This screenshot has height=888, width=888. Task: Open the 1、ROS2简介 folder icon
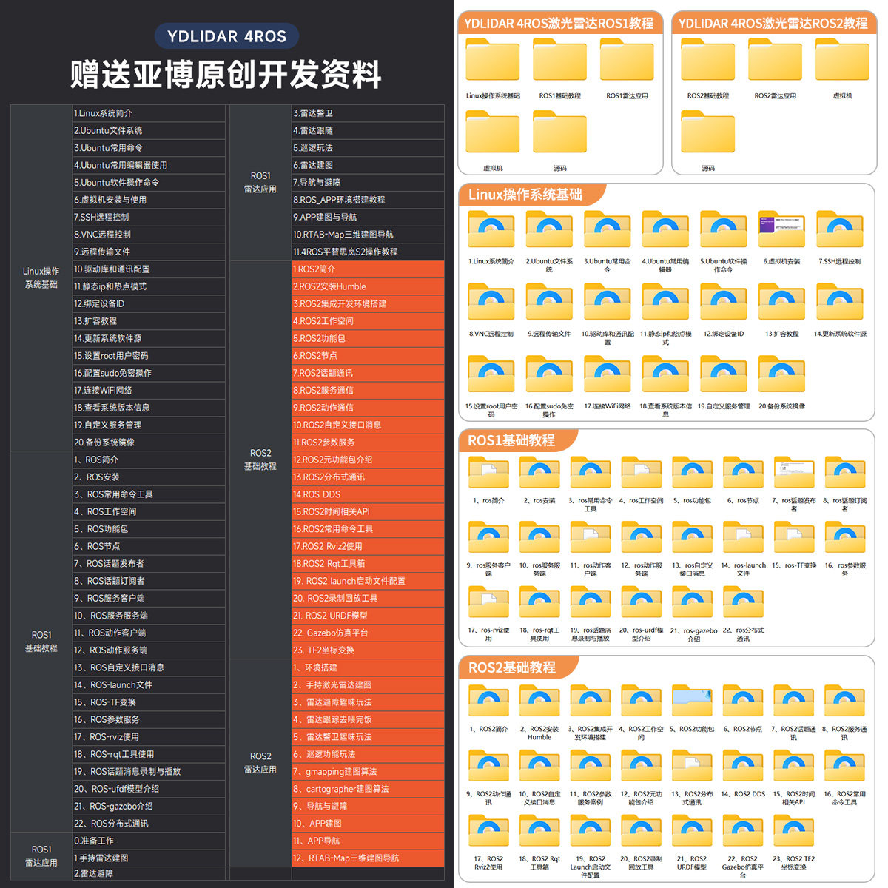pyautogui.click(x=488, y=702)
